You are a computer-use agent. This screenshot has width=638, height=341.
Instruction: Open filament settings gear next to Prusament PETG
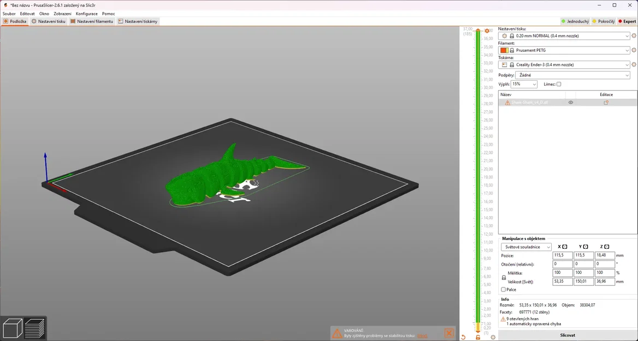634,50
